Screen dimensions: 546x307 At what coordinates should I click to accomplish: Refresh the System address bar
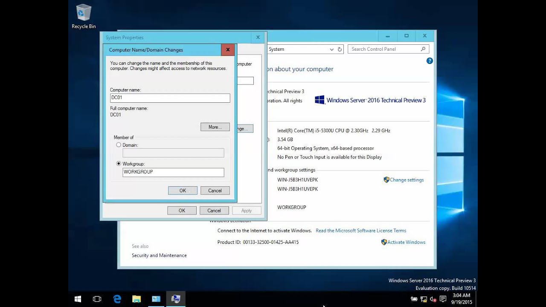point(340,49)
